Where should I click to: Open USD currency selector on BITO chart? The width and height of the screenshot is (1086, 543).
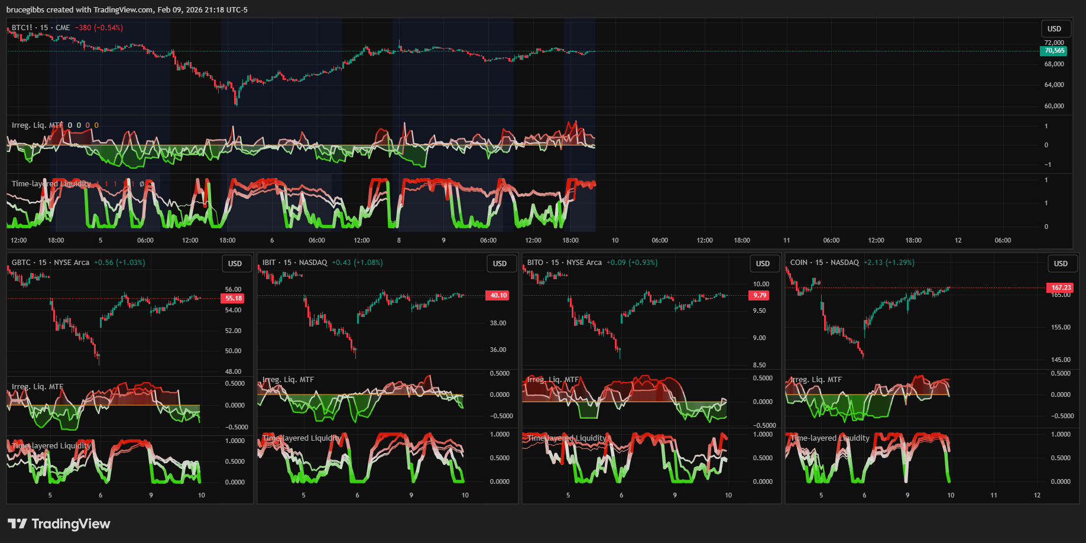pos(763,263)
